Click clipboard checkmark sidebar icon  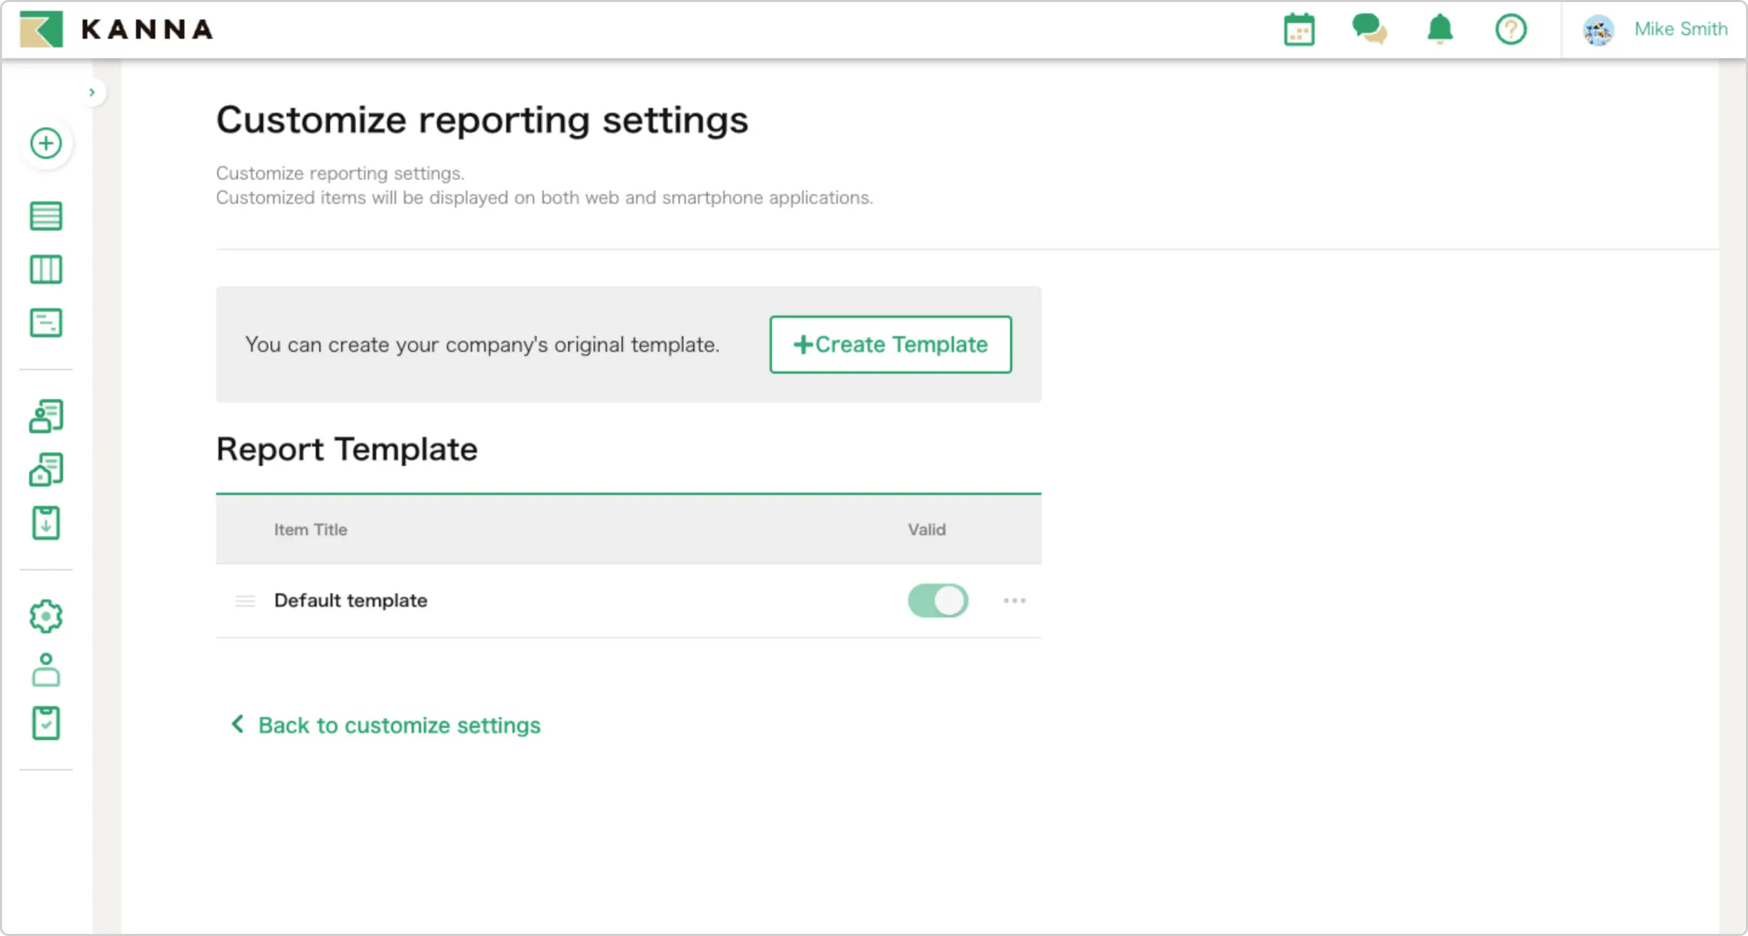(x=46, y=723)
